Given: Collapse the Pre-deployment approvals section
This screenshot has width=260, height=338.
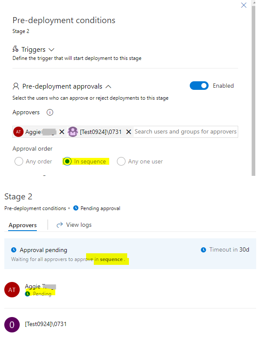Looking at the screenshot, I should pyautogui.click(x=108, y=86).
